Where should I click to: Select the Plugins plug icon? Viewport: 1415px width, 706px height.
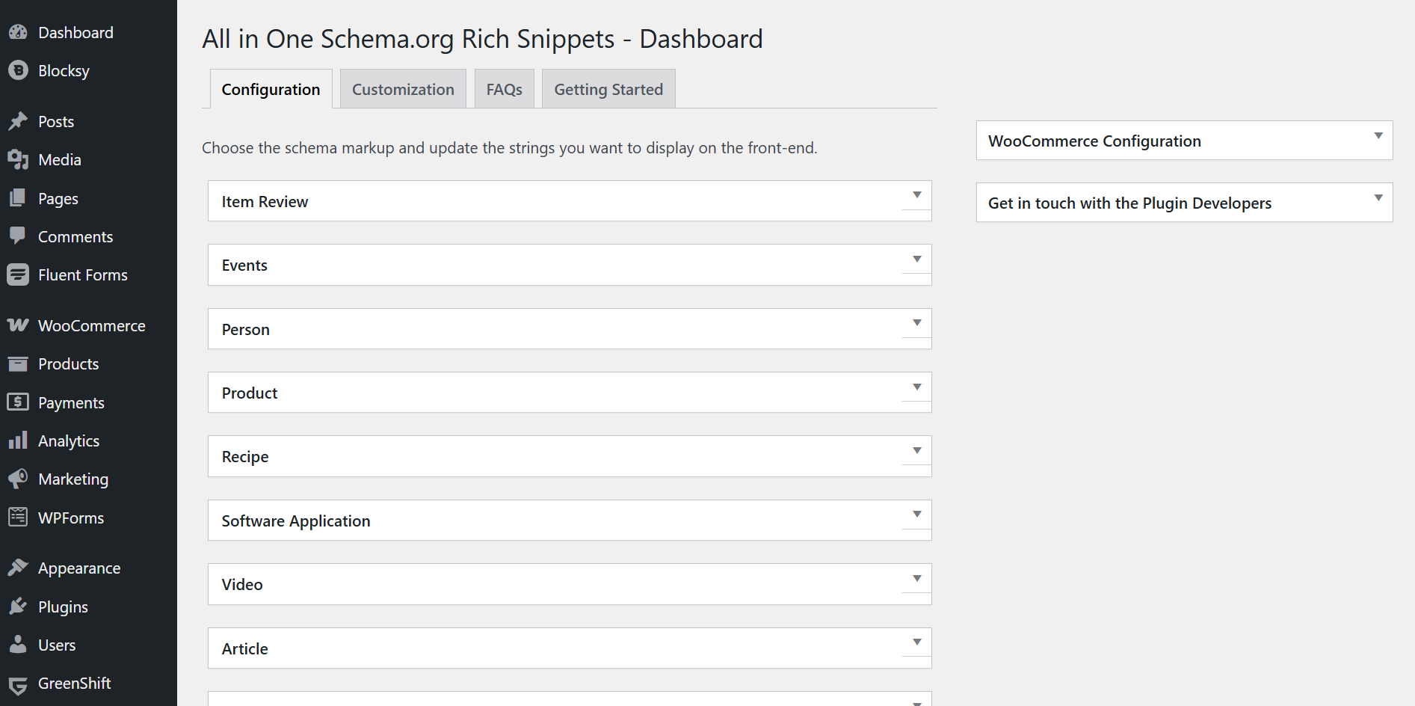18,607
